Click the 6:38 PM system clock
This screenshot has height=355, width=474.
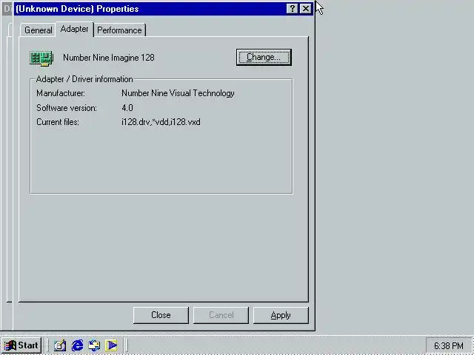[449, 345]
